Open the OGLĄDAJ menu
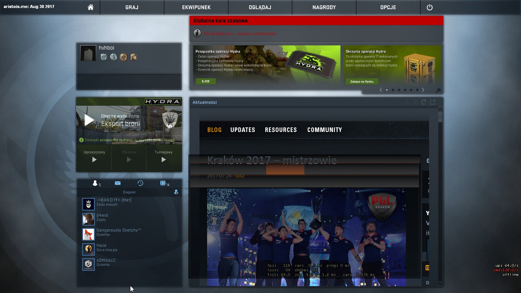This screenshot has height=293, width=521. [260, 7]
